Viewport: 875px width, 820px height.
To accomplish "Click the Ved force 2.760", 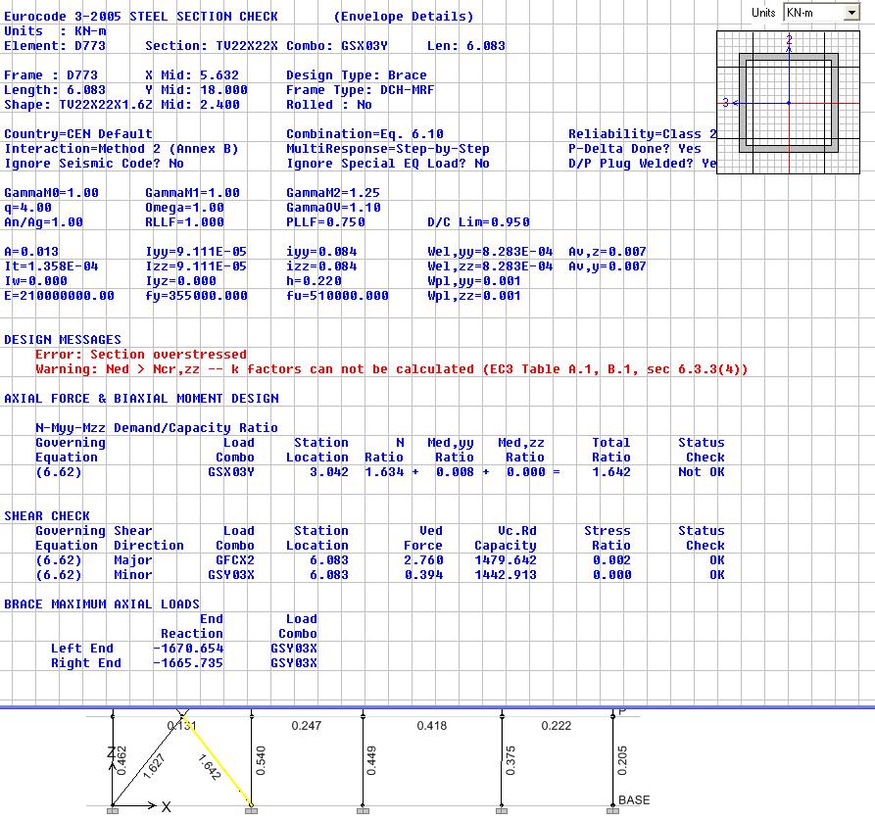I will pyautogui.click(x=423, y=560).
